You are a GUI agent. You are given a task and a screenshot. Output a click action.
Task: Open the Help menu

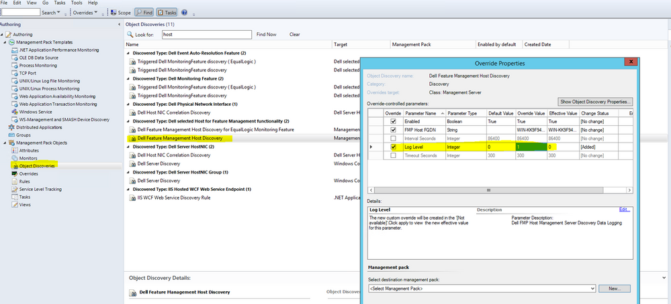click(x=93, y=3)
